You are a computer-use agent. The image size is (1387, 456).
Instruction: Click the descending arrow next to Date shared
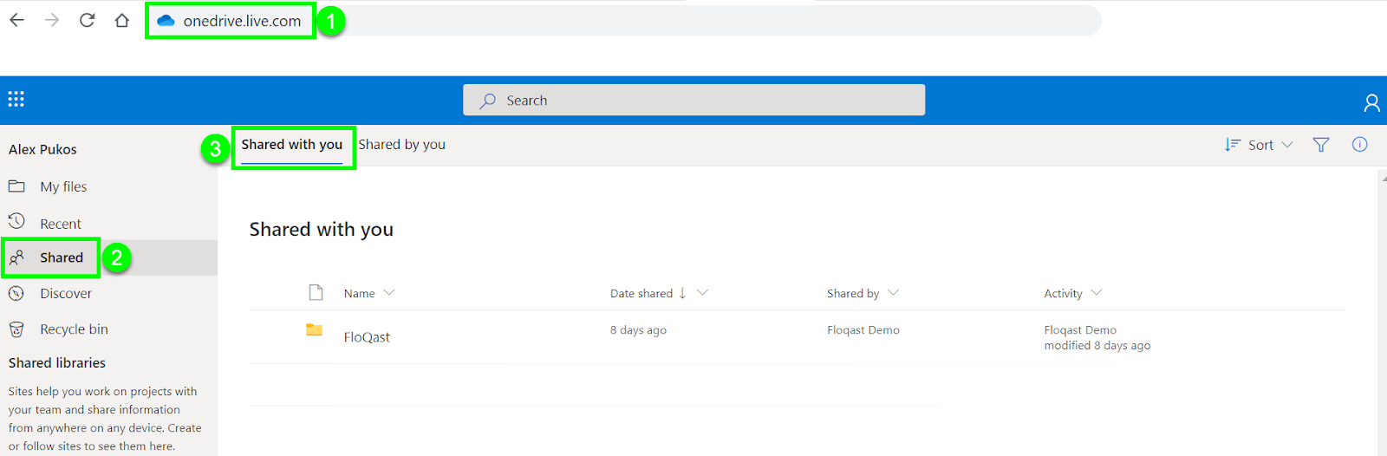[682, 293]
